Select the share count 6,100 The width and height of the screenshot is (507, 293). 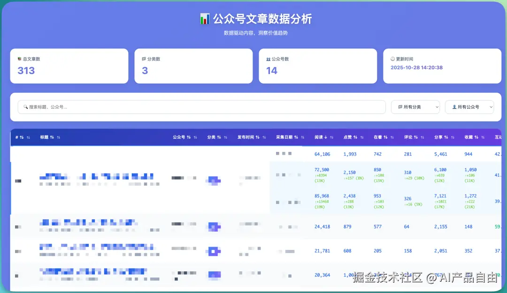[x=440, y=170]
